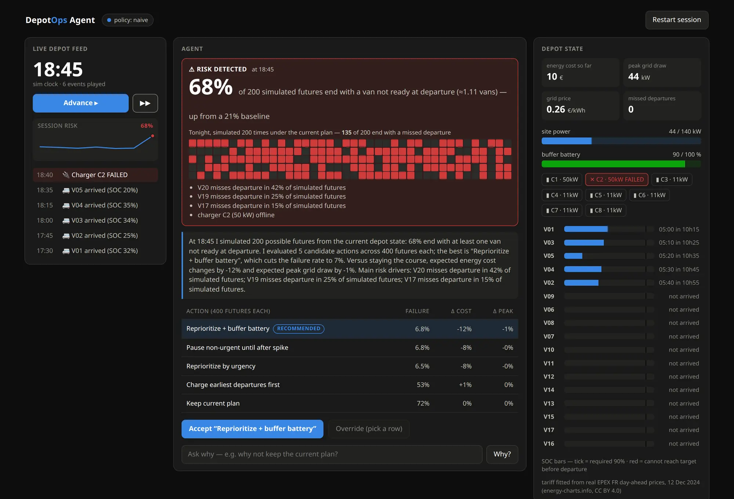Screen dimensions: 734x499
Task: Click the site power progress bar
Action: coord(621,141)
